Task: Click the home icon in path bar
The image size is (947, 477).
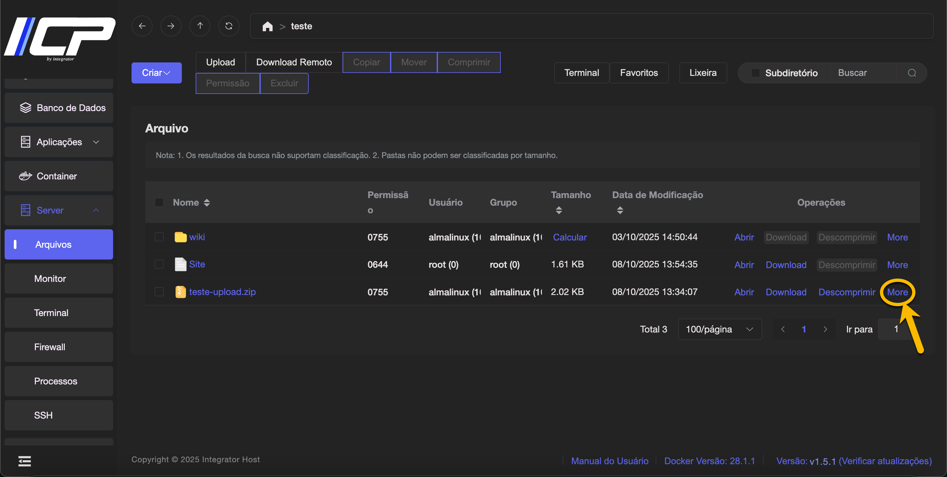Action: (267, 26)
